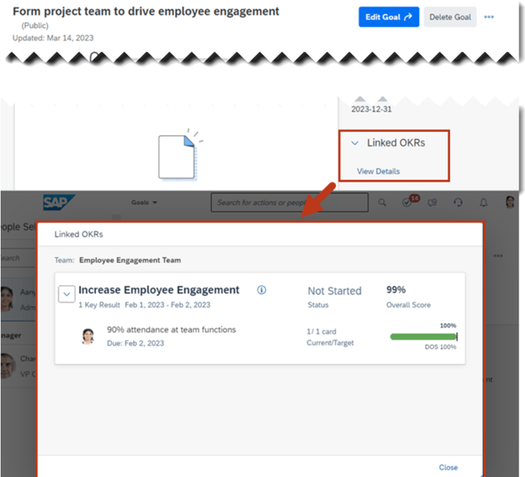Open the notifications bell icon
Image resolution: width=525 pixels, height=477 pixels.
point(483,203)
